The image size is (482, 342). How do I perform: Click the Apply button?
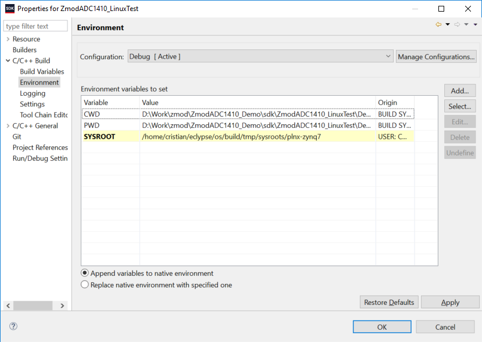[x=451, y=302]
